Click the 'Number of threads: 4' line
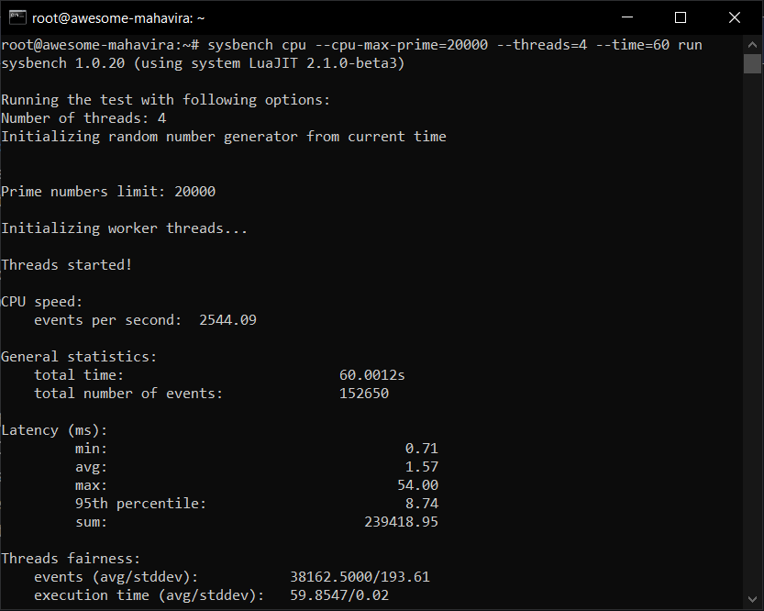The image size is (764, 611). tap(83, 118)
